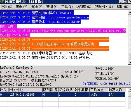This screenshot has width=131, height=109.
Task: Click the [在线:1/1/0] status label
Action: click(104, 74)
